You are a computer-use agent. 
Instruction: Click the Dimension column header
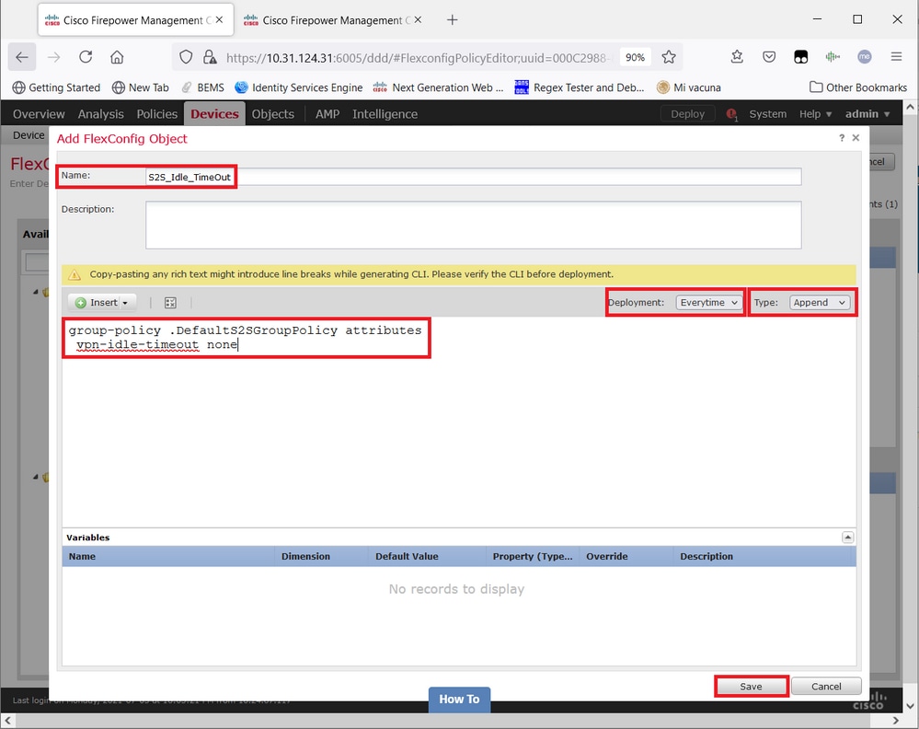click(x=321, y=556)
